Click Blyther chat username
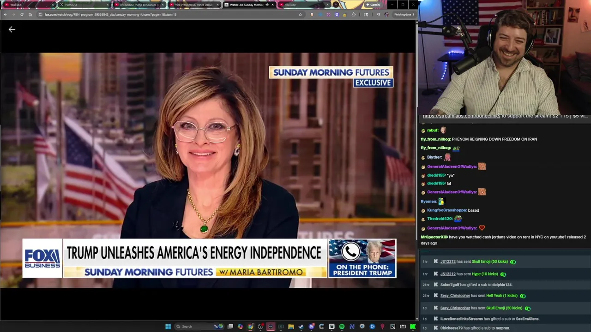The width and height of the screenshot is (591, 332). pos(434,157)
